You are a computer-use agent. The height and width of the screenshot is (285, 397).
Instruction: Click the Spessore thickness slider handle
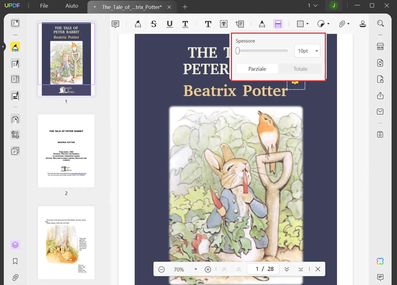click(x=238, y=51)
